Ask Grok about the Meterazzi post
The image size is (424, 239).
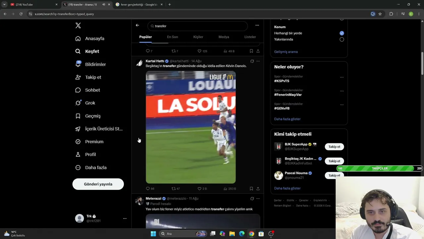[x=252, y=199]
